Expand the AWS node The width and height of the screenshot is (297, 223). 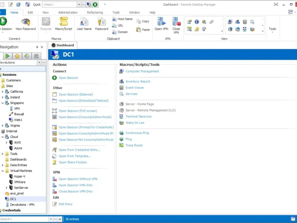[6, 142]
